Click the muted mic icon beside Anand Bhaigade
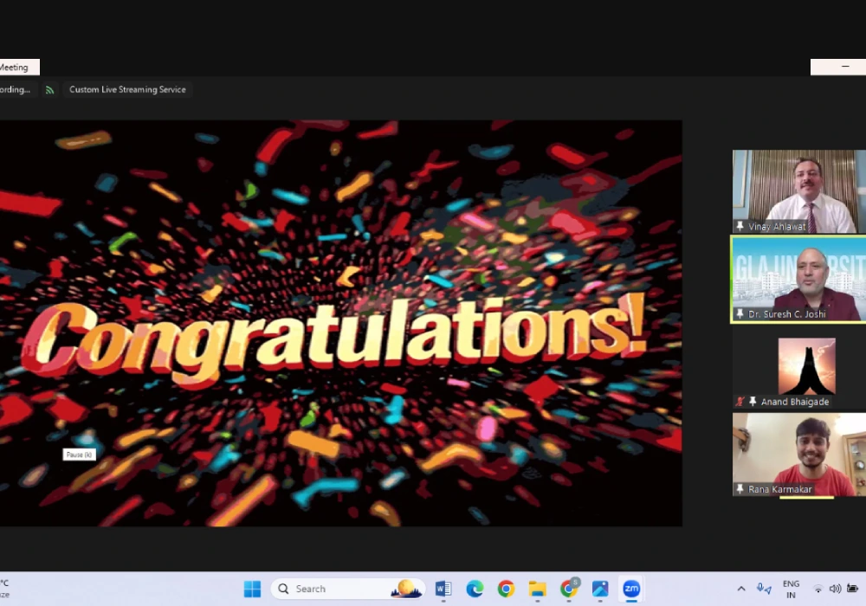The height and width of the screenshot is (606, 866). tap(740, 402)
